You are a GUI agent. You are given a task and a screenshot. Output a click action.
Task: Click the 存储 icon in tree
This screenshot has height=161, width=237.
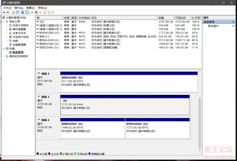(x=7, y=48)
